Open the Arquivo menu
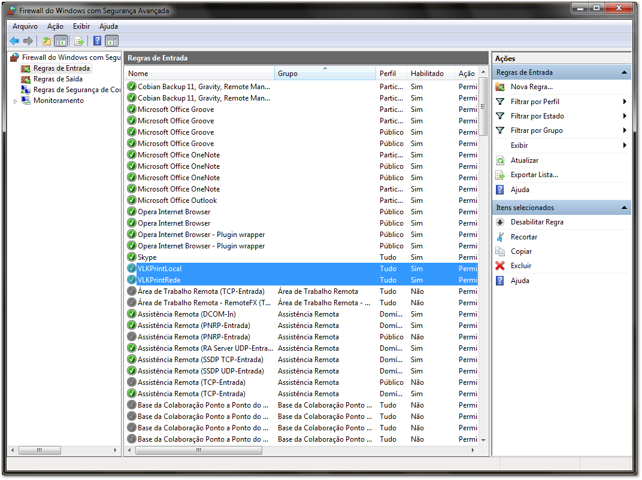 pos(25,26)
